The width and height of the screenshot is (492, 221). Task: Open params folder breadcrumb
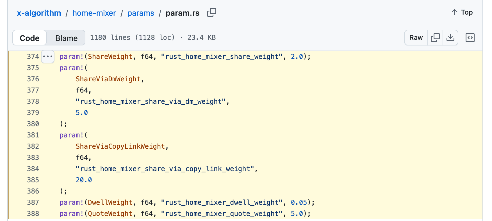click(x=141, y=13)
